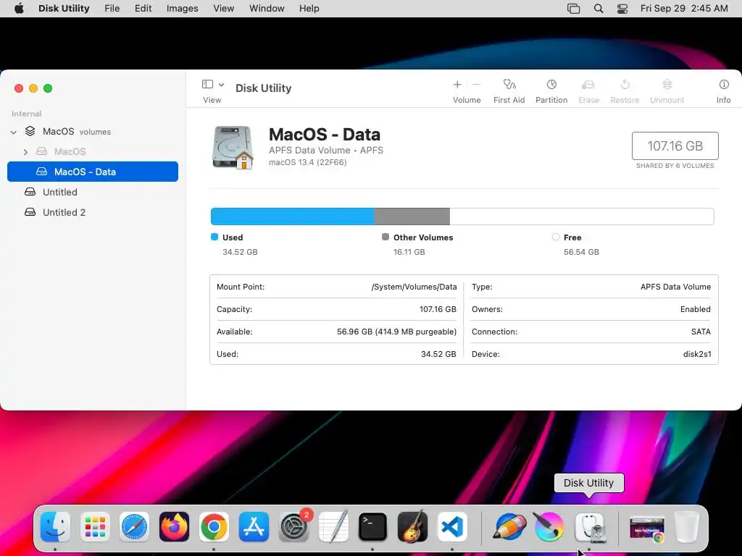
Task: Click the First Aid stethoscope icon
Action: tap(509, 85)
